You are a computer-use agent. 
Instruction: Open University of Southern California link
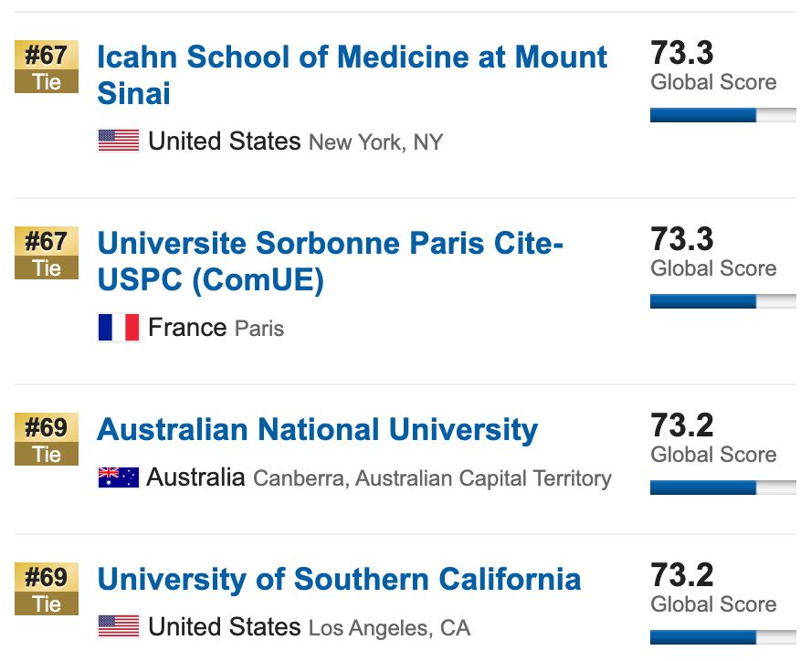tap(339, 580)
